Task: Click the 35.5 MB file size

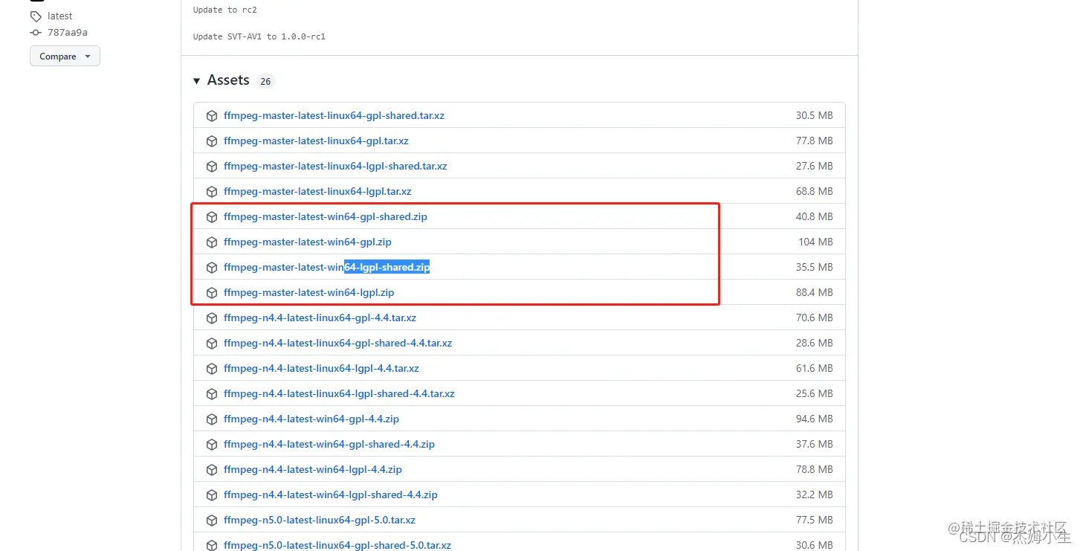Action: pos(814,268)
